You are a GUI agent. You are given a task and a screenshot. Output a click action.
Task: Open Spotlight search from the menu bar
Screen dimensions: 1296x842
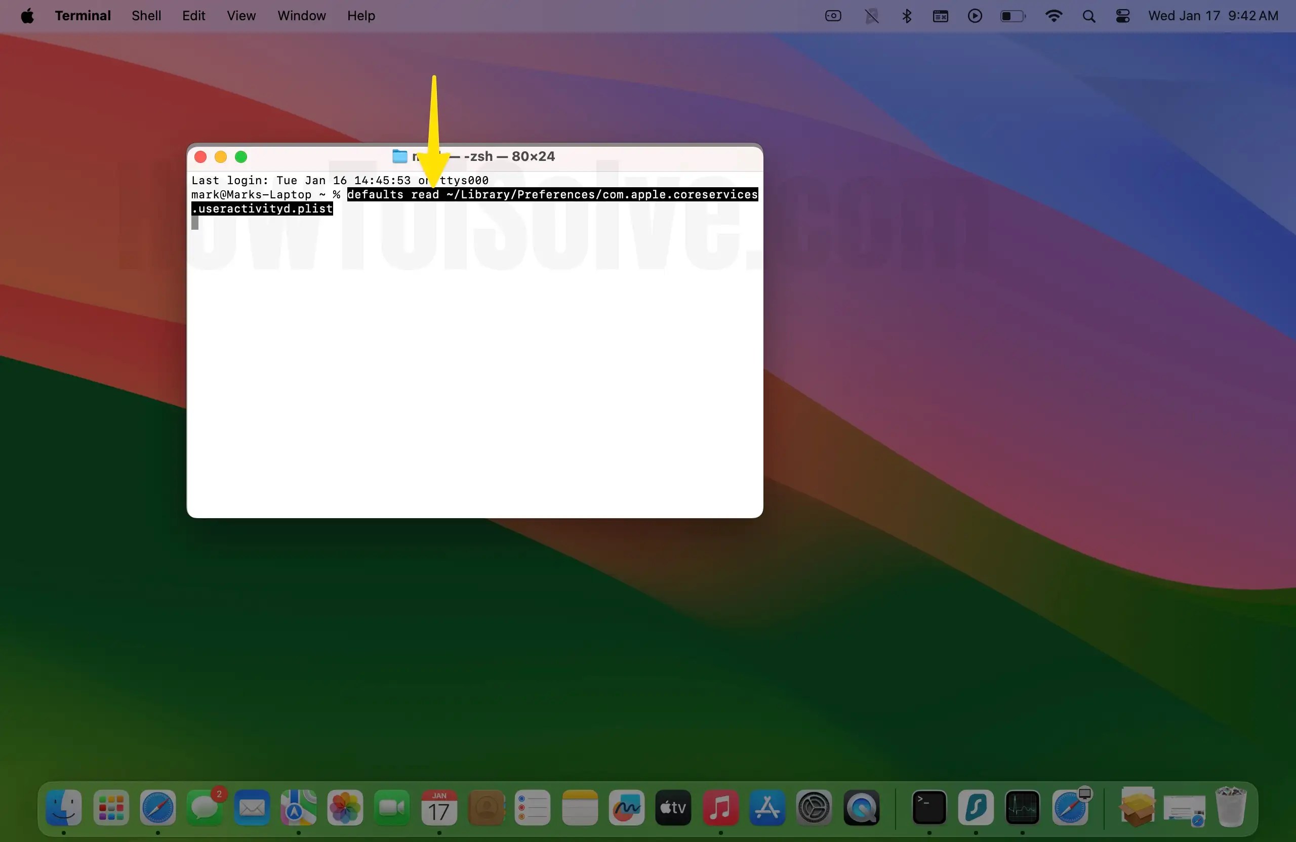(1088, 15)
